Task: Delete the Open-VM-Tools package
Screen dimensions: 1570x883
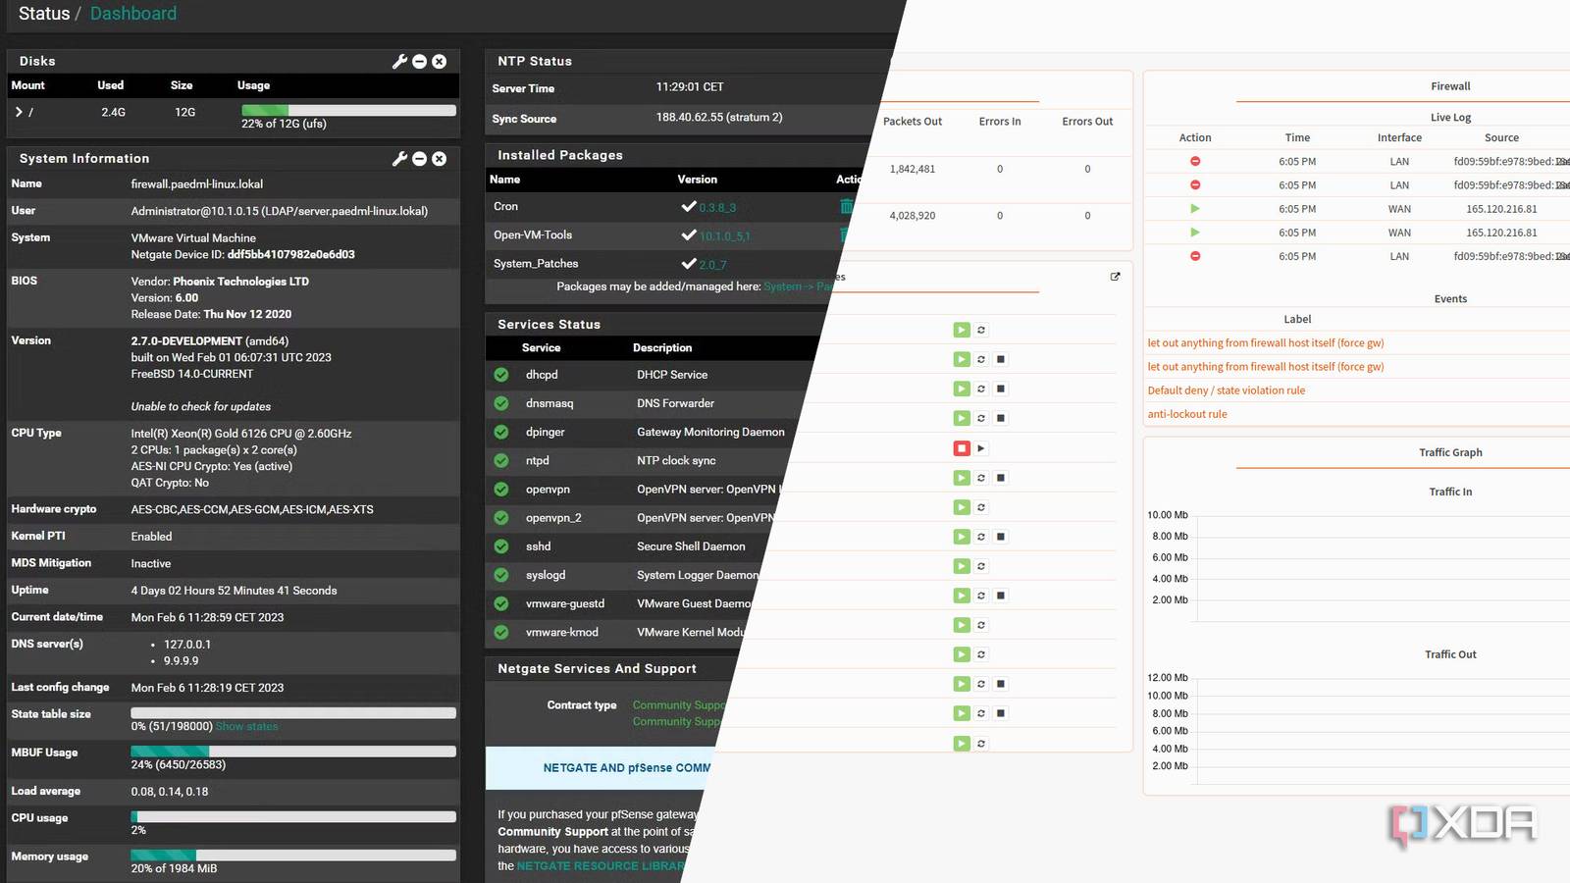Action: [x=845, y=234]
